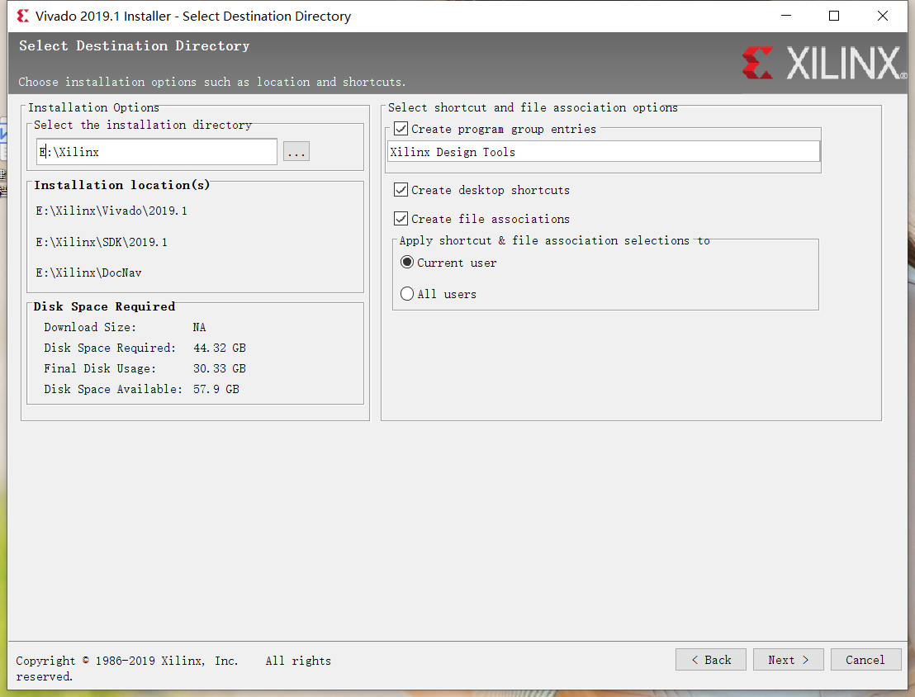Go to previous step with Back
This screenshot has width=915, height=697.
tap(711, 660)
